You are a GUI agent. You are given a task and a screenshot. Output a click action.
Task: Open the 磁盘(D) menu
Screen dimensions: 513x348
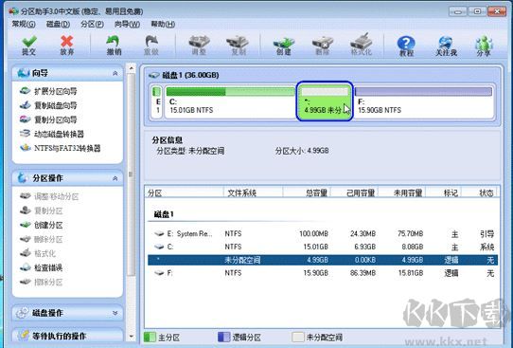point(59,24)
